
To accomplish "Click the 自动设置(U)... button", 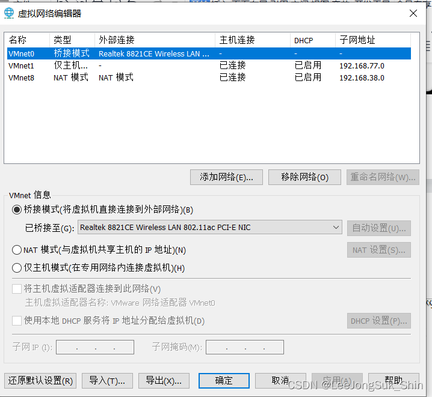I will [379, 228].
